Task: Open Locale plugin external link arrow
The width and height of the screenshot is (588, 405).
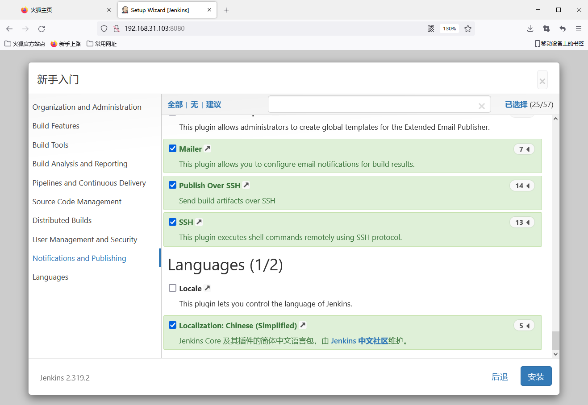Action: tap(207, 288)
